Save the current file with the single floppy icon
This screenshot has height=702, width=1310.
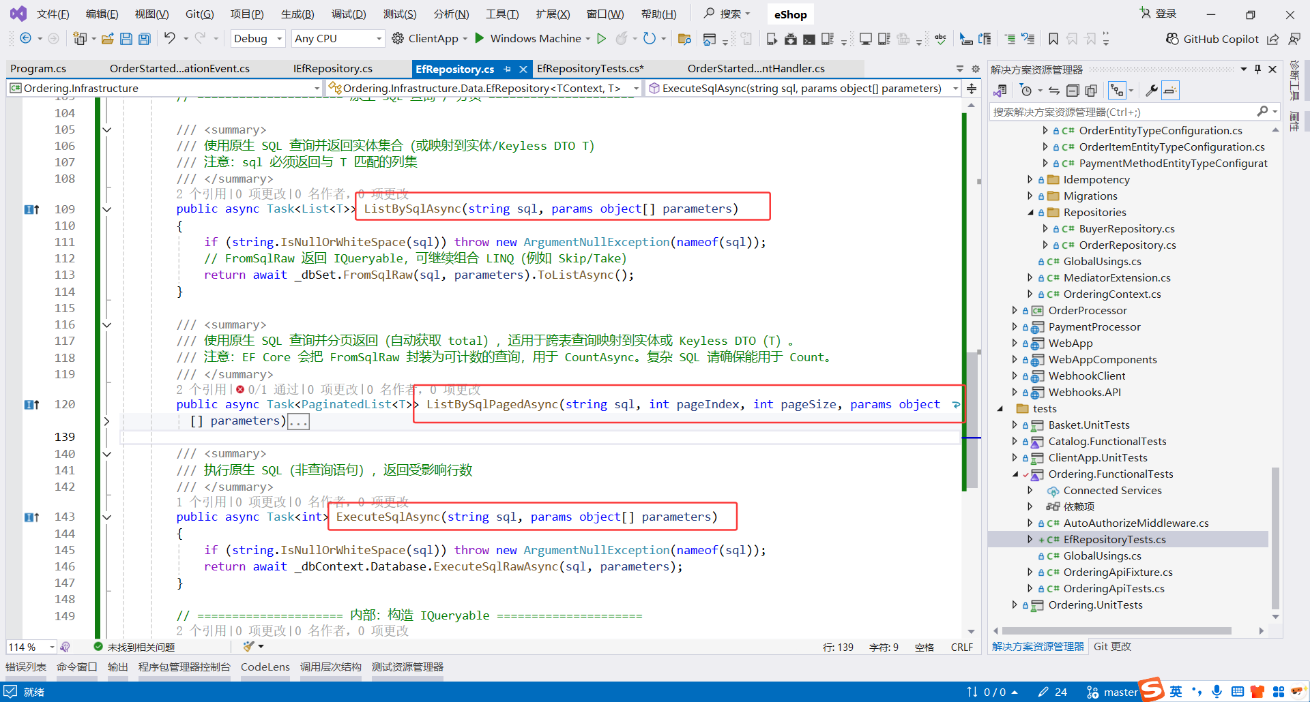126,39
